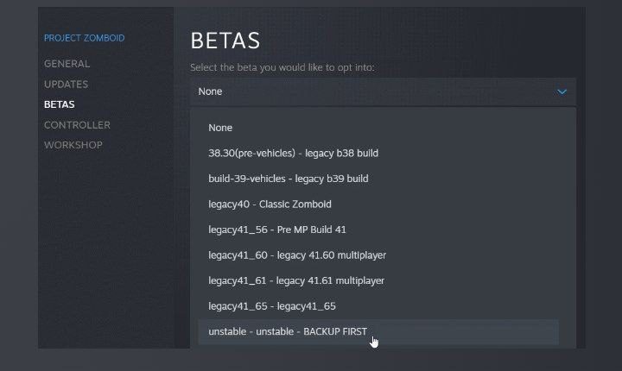The image size is (622, 371).
Task: Open the Workshop tab
Action: pyautogui.click(x=73, y=145)
